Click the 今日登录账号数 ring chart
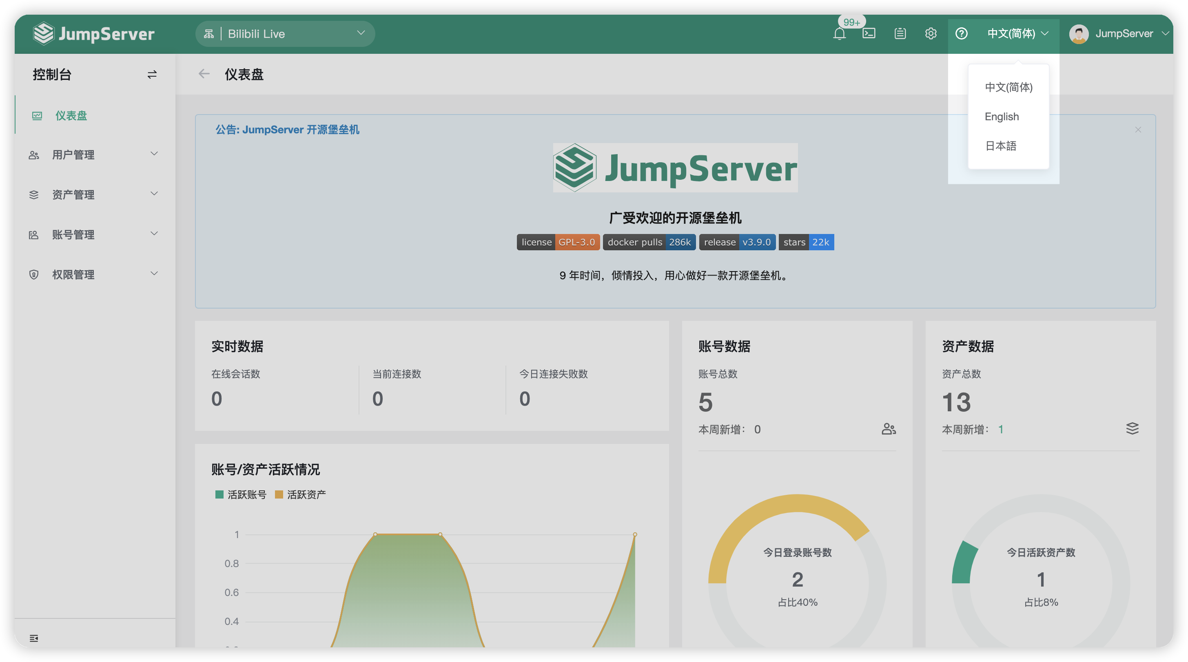Screen dimensions: 1188x662 coord(798,571)
